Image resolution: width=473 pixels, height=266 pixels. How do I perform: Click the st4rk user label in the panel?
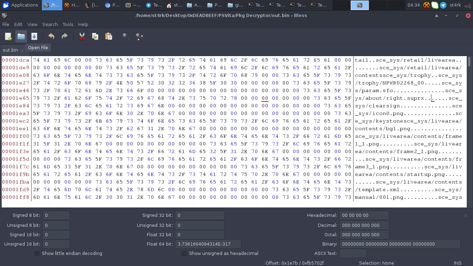pos(455,5)
